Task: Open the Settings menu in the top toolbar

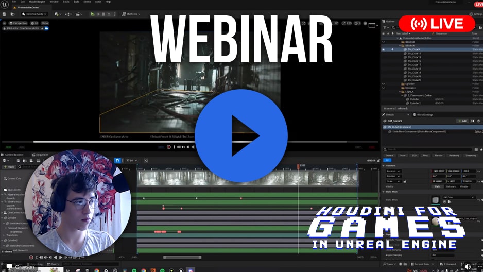Action: click(476, 14)
